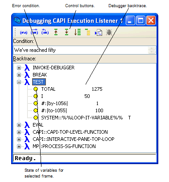Expand the MP::PROCESS-SG-FUNCTION frame
Image resolution: width=169 pixels, height=182 pixels.
[19, 146]
